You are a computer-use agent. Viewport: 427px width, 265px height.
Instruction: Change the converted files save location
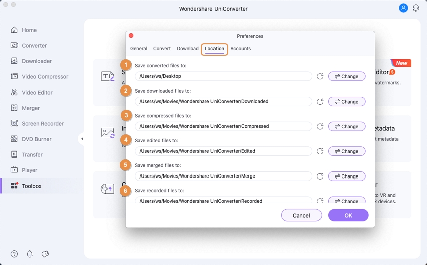346,76
